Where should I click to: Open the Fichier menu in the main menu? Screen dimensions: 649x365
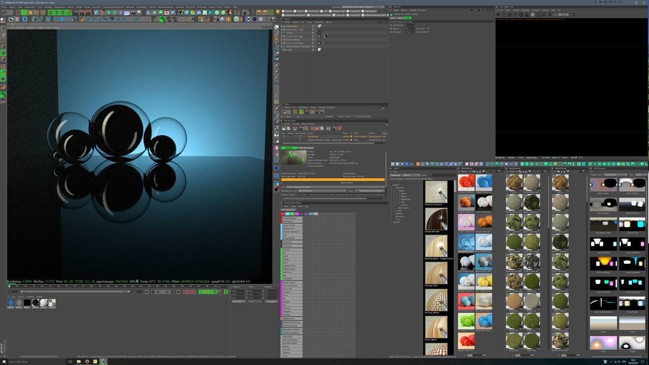(5, 7)
